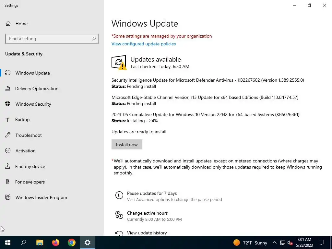Screen dimensions: 332x249
Task: Click the Install now button
Action: pyautogui.click(x=127, y=144)
